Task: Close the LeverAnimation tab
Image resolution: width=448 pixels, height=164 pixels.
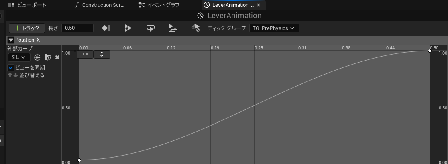Action: (x=259, y=5)
